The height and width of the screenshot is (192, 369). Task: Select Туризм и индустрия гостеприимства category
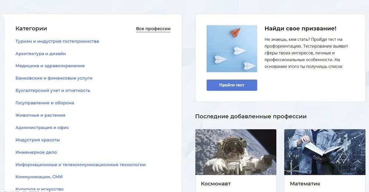57,41
